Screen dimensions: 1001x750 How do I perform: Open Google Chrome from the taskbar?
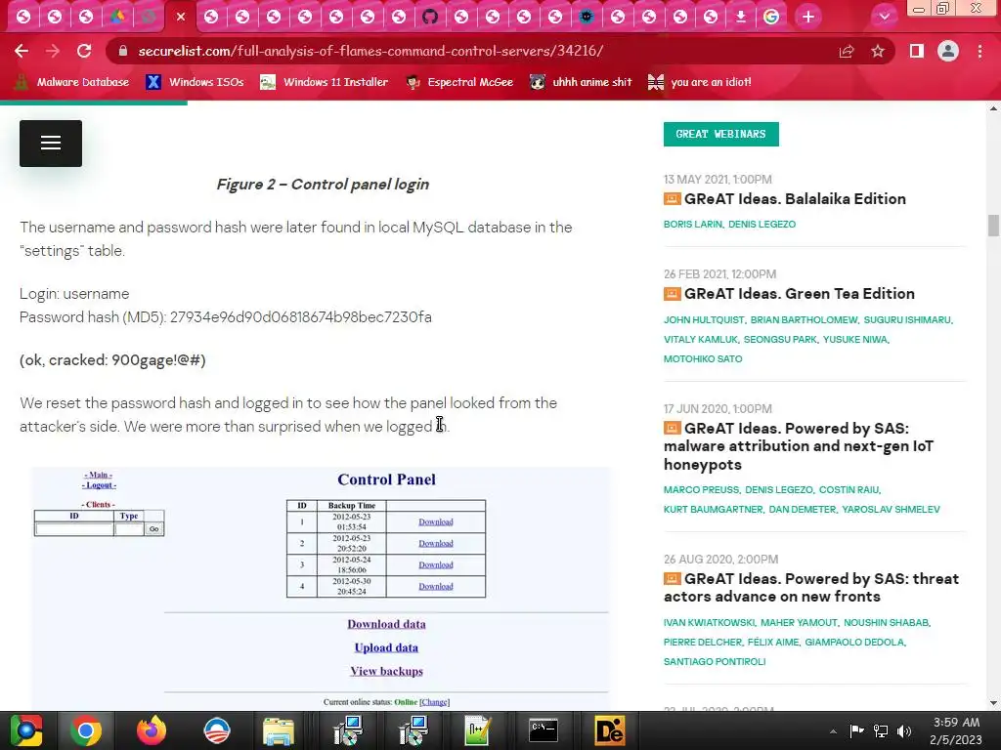[86, 730]
